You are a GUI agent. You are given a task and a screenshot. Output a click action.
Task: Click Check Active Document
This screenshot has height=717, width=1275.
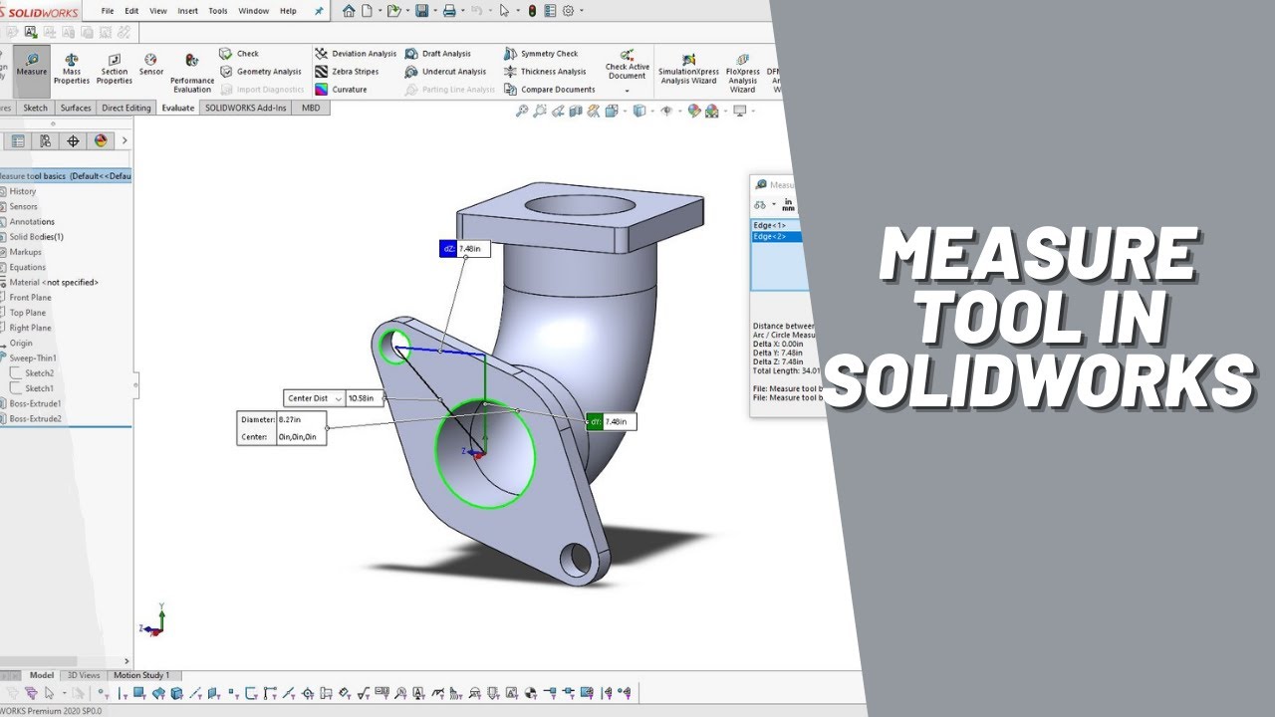coord(628,65)
